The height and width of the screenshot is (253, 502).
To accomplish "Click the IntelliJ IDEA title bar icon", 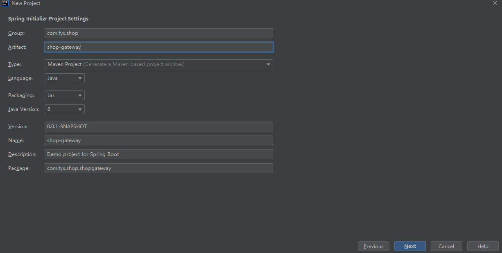I will pos(5,3).
